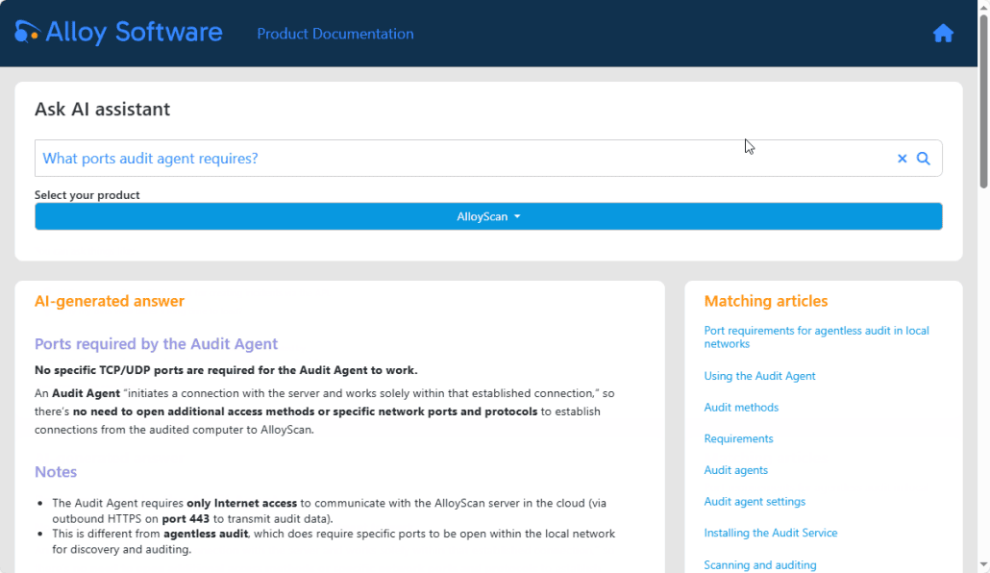Viewport: 990px width, 573px height.
Task: Click the Ports required by the Audit Agent heading
Action: (156, 343)
